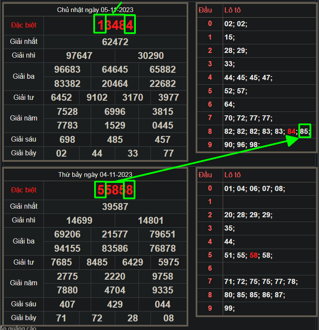The width and height of the screenshot is (319, 330).
Task: Click the red 84 in Lô tô row 8
Action: (292, 131)
